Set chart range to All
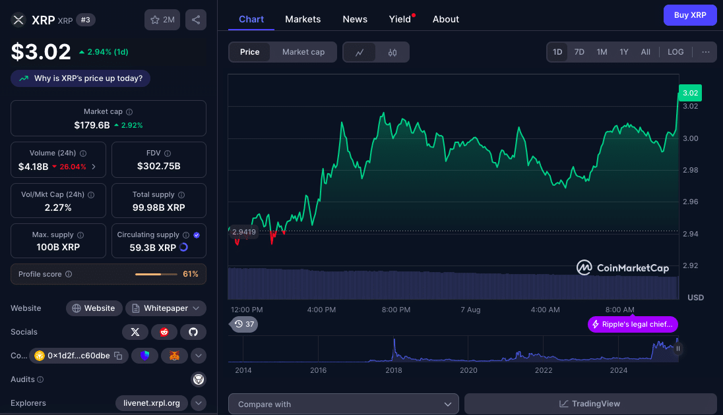Image resolution: width=723 pixels, height=415 pixels. click(x=646, y=52)
